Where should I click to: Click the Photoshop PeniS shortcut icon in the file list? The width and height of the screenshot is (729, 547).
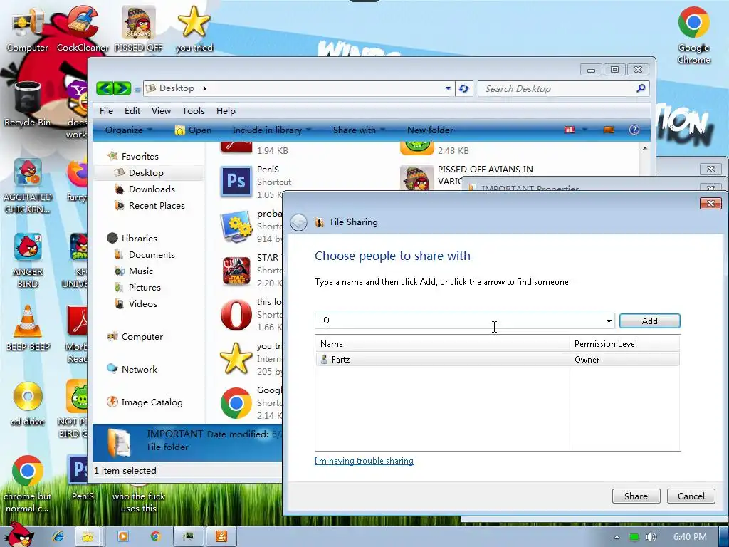(236, 182)
